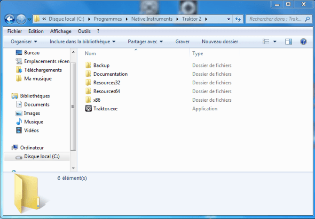Screen dimensions: 315x219
Task: Navigate to Native Instruments breadcrumb
Action: pos(152,19)
